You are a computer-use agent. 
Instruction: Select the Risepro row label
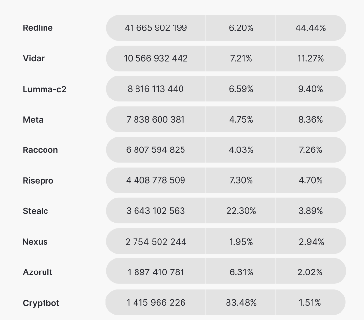(38, 181)
